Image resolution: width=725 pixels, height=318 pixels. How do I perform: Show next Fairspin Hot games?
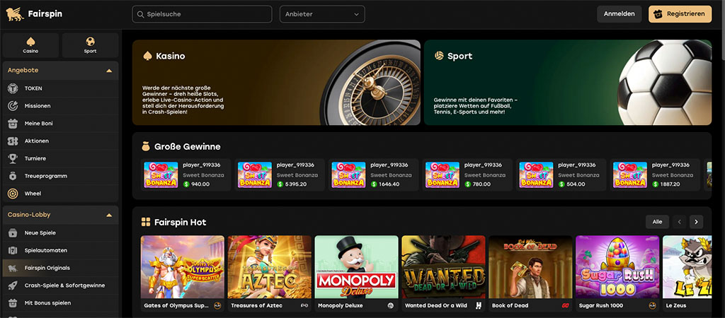pos(697,222)
